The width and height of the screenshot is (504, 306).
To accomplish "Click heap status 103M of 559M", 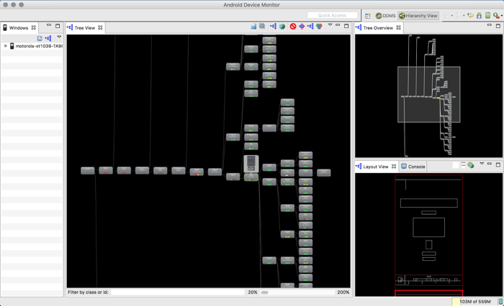I will click(x=474, y=302).
